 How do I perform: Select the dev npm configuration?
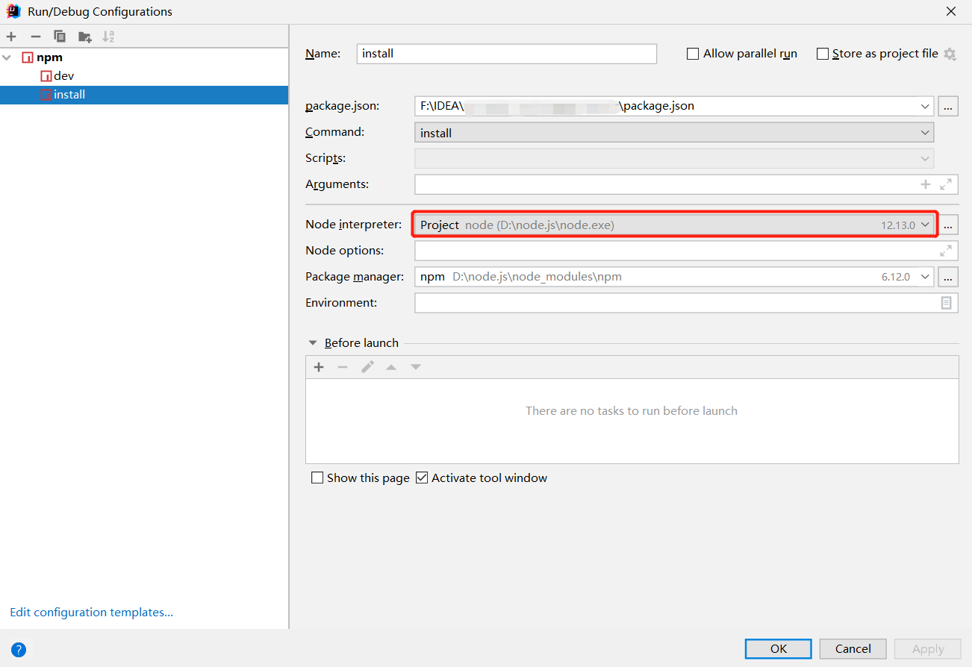click(x=63, y=75)
